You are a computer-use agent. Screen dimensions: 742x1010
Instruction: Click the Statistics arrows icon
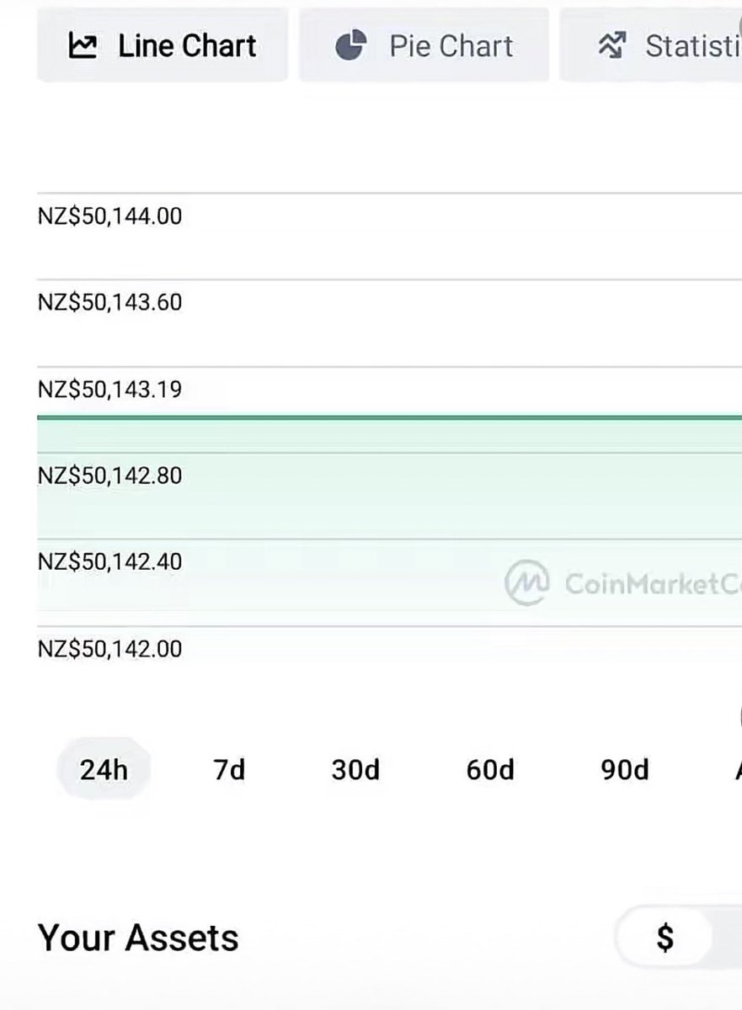point(610,45)
